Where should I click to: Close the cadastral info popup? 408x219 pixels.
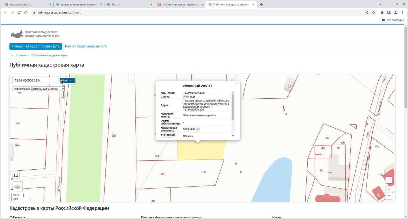click(237, 83)
